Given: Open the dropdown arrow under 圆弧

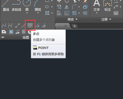Looking at the screenshot, I should (x=38, y=13).
